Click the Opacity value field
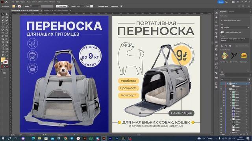 [x=79, y=6]
